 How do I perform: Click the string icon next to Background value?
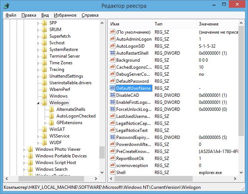(113, 60)
